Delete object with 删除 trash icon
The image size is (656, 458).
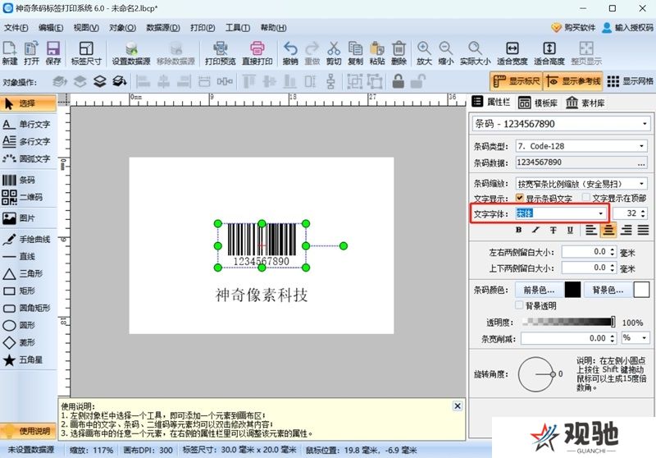click(x=399, y=53)
